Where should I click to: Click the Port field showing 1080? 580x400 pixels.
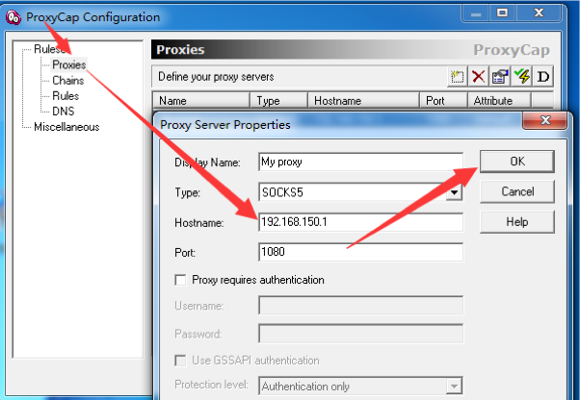pos(360,252)
